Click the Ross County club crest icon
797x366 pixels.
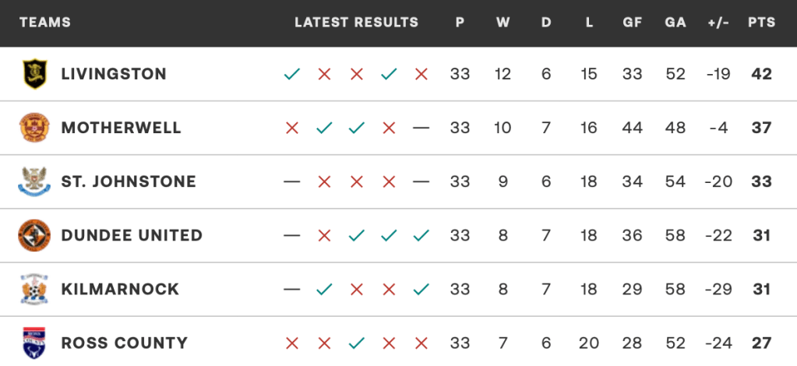(x=34, y=343)
